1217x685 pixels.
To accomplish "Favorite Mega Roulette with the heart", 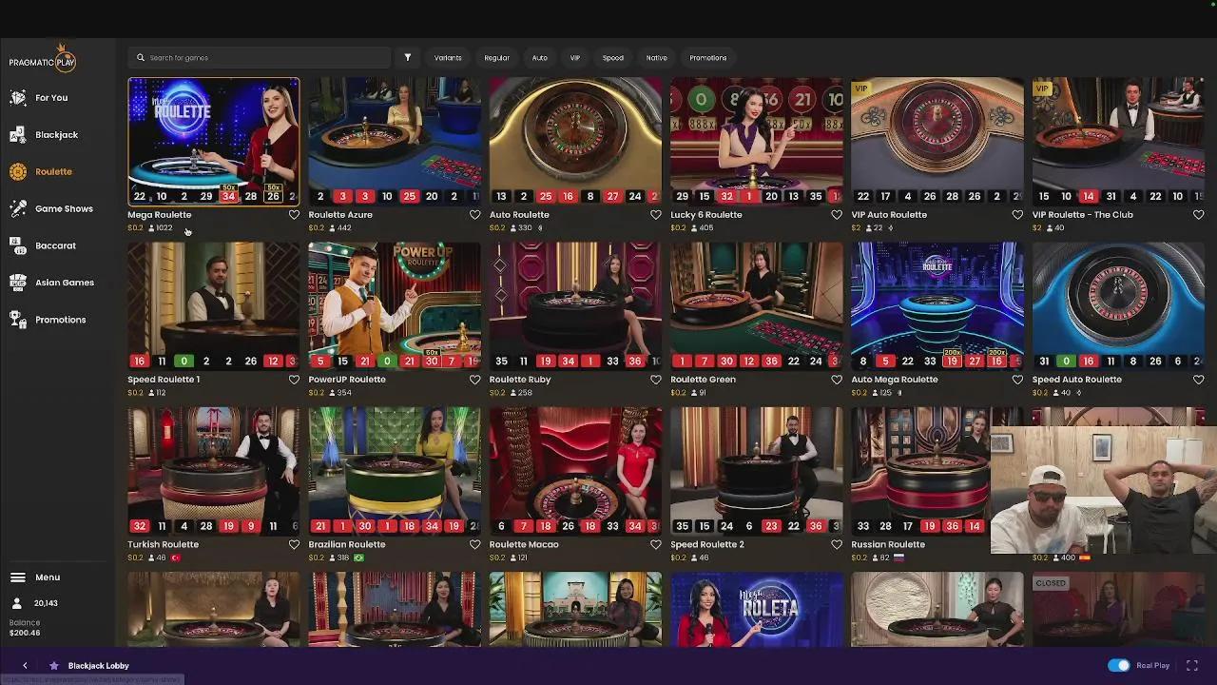I will point(294,215).
